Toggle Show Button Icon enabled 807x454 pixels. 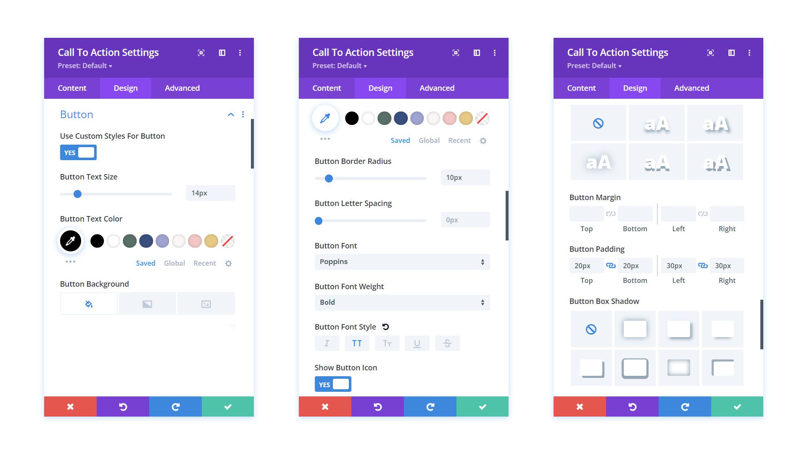332,384
